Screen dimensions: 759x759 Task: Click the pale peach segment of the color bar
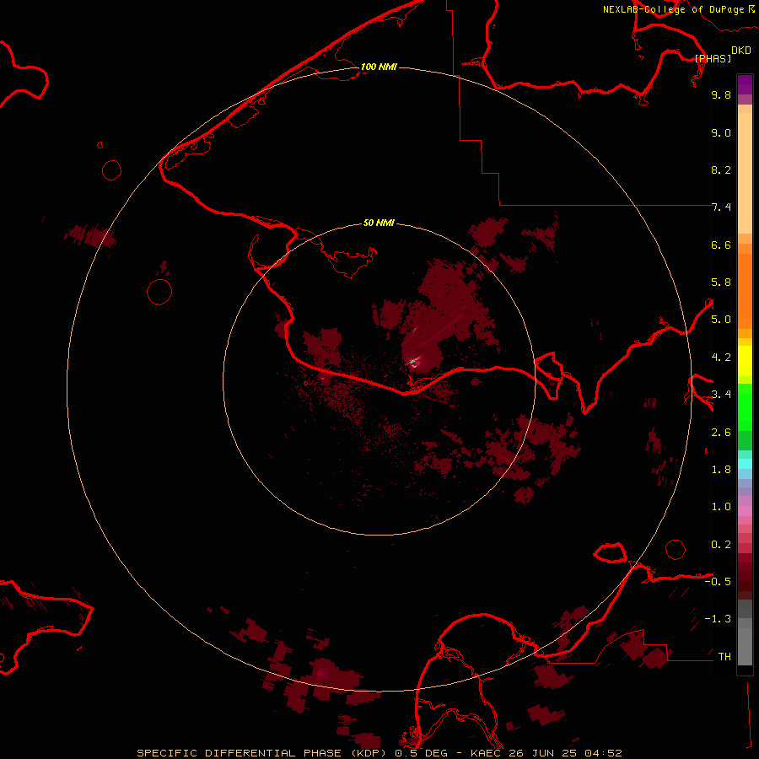point(745,173)
